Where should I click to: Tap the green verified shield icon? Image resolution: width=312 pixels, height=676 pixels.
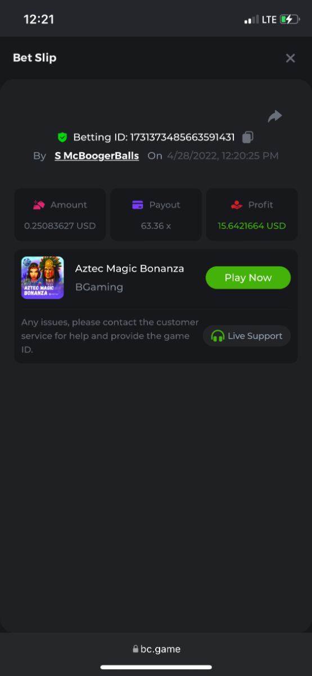62,137
